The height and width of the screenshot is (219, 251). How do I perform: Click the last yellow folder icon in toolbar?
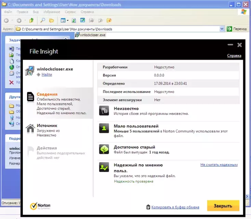(x=109, y=20)
